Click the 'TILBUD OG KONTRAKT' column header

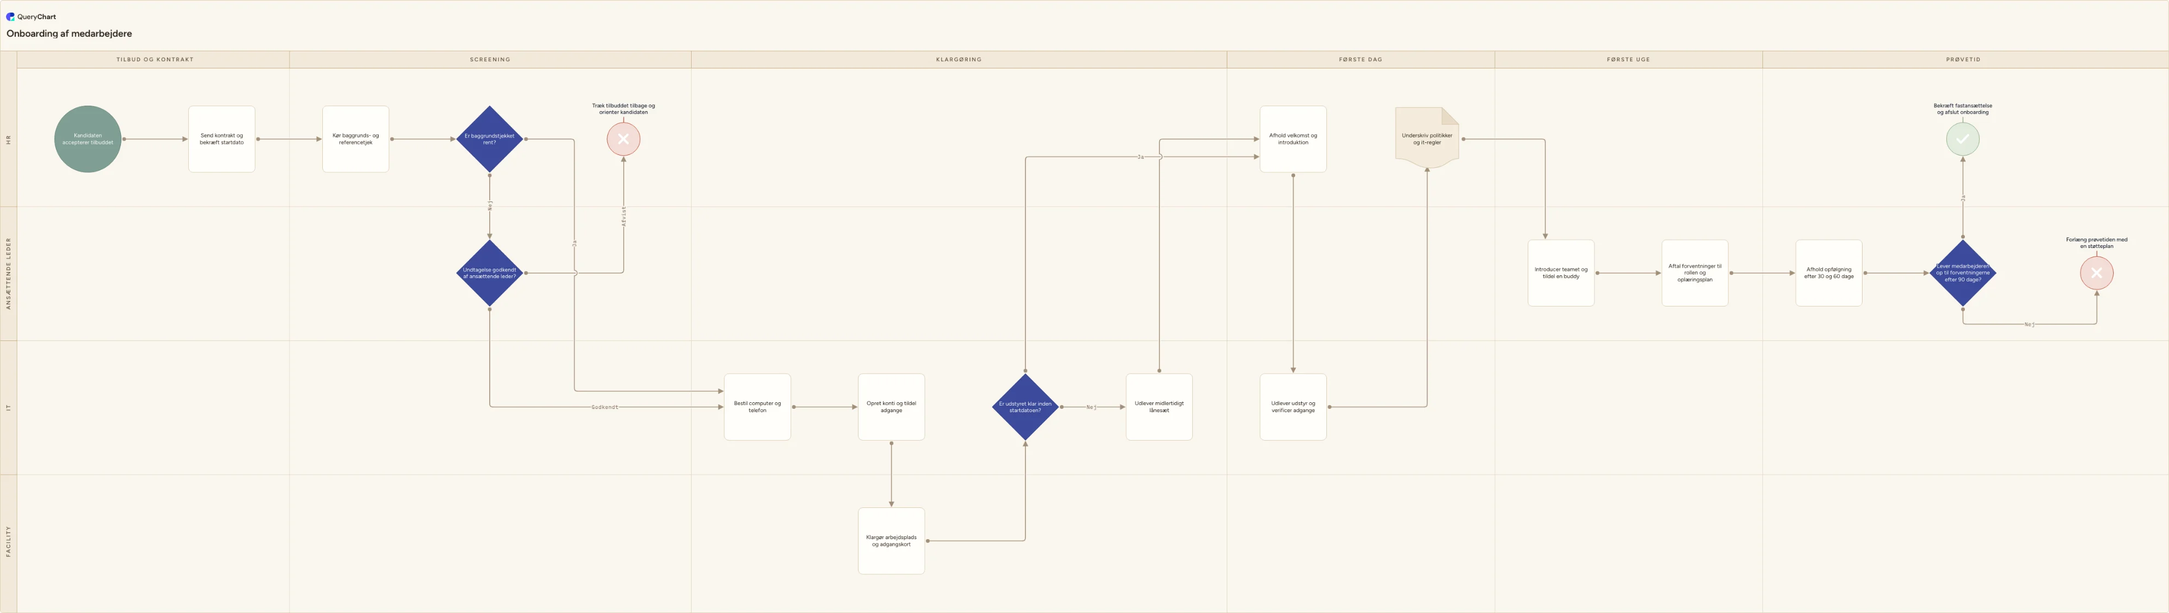154,60
